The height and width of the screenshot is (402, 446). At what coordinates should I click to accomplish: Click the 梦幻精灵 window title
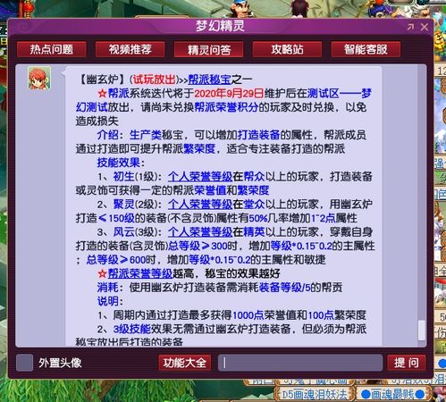click(x=220, y=26)
